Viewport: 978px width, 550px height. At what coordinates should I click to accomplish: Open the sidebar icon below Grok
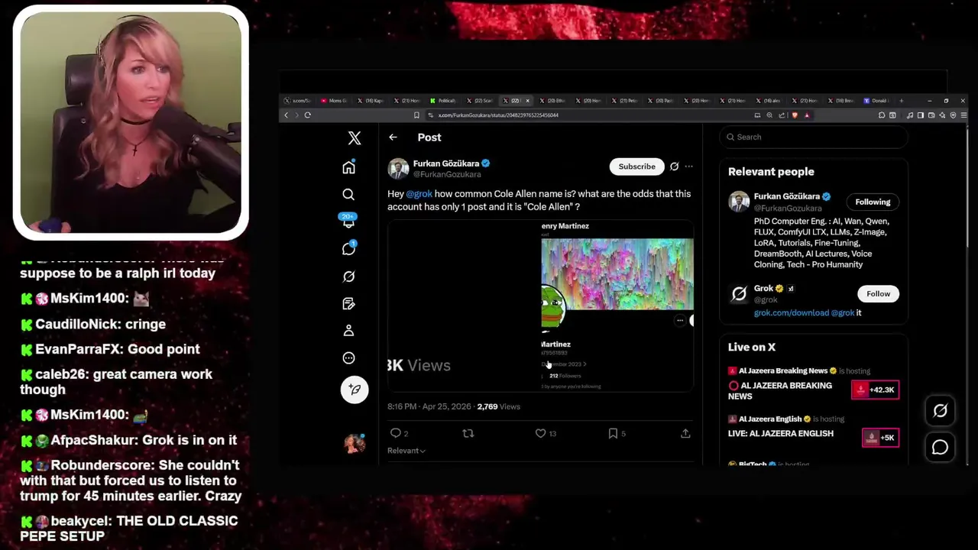tap(348, 303)
